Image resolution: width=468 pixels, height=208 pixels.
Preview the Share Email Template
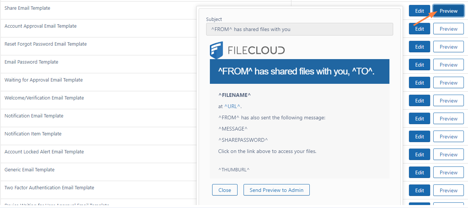point(448,11)
